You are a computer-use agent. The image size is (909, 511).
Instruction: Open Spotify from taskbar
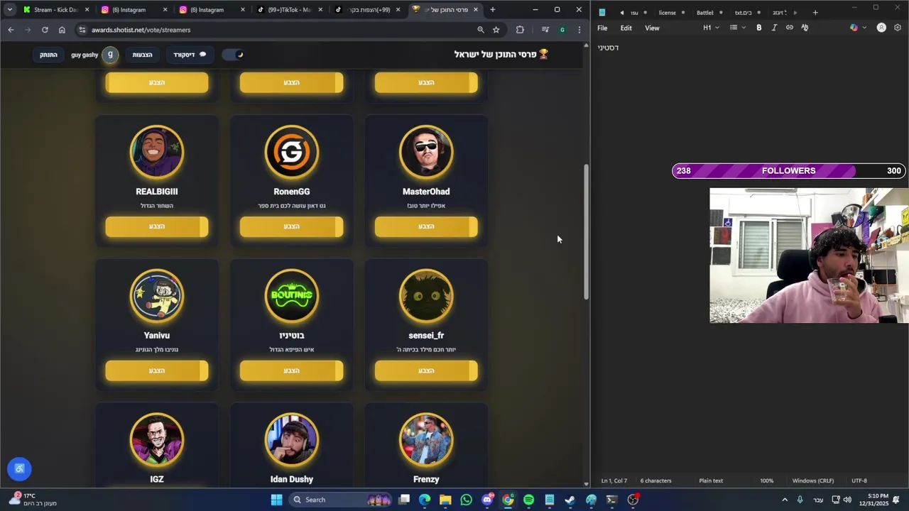pyautogui.click(x=528, y=500)
